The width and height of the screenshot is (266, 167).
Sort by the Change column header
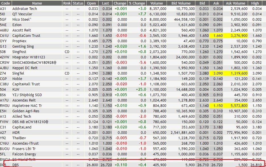(120, 3)
